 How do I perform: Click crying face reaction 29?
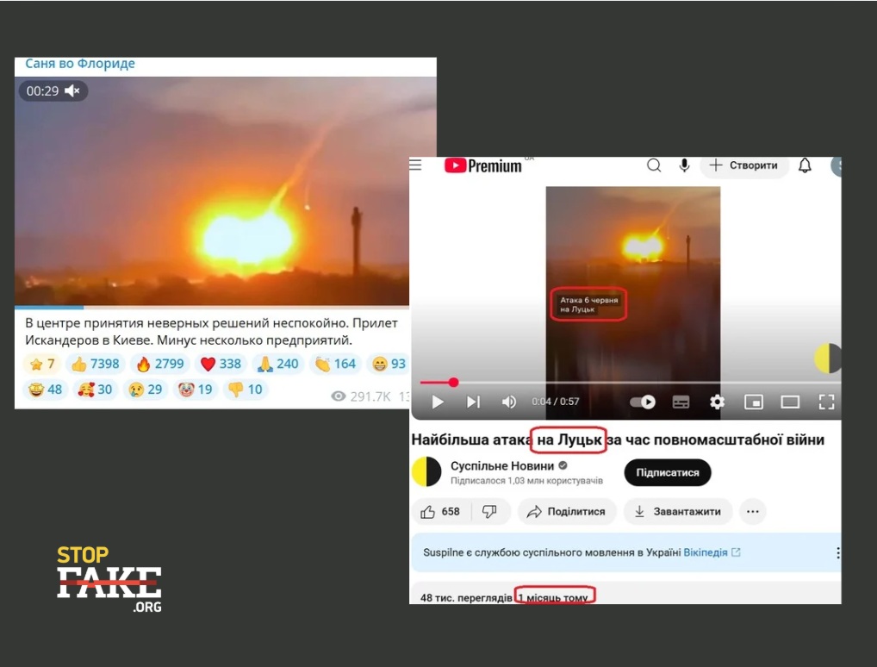pyautogui.click(x=146, y=390)
